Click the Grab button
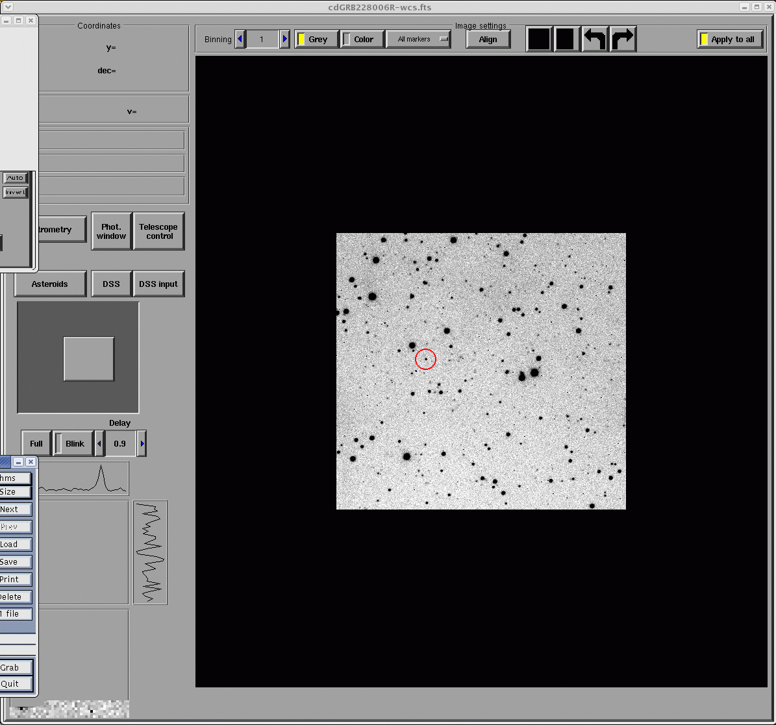776x725 pixels. [16, 668]
